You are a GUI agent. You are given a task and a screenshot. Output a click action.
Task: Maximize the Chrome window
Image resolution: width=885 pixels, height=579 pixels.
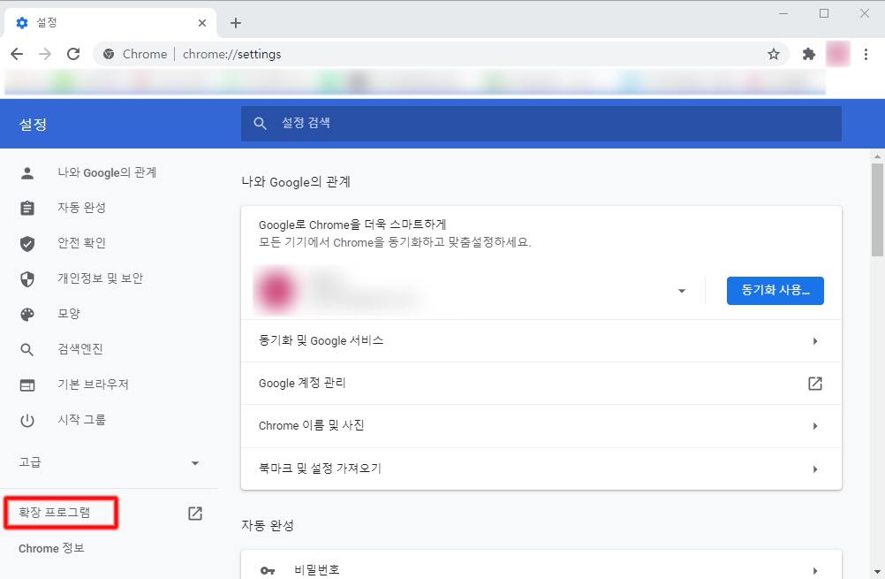824,13
